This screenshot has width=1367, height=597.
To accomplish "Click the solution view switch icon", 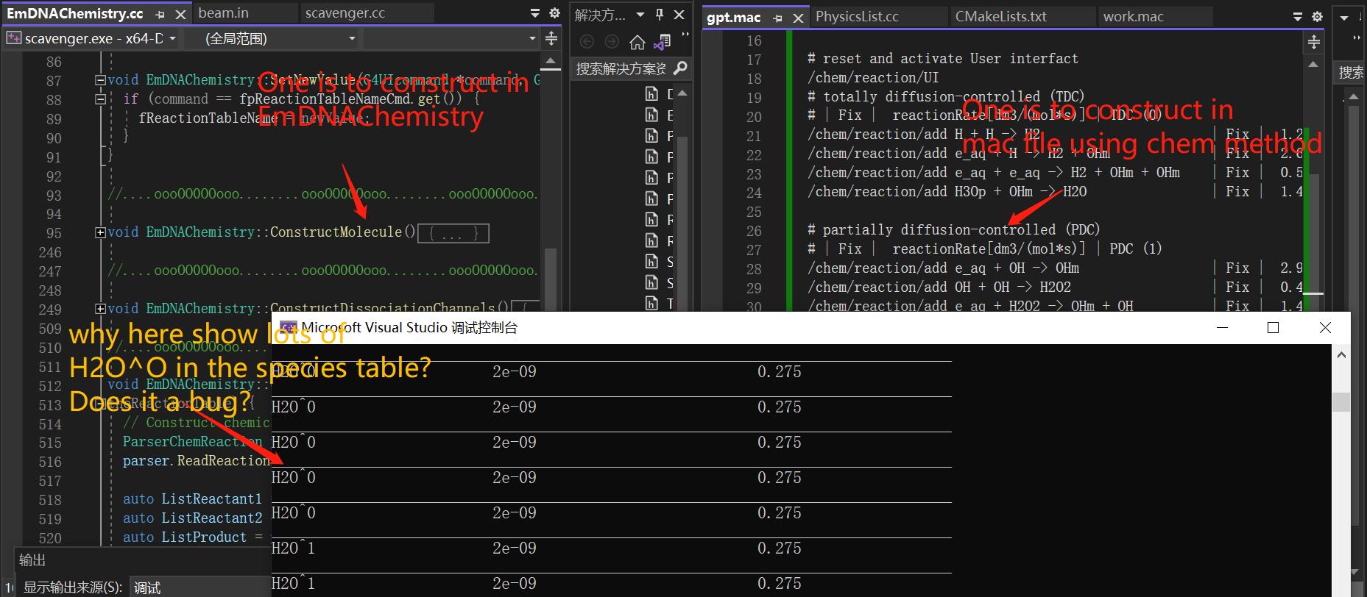I will coord(663,42).
